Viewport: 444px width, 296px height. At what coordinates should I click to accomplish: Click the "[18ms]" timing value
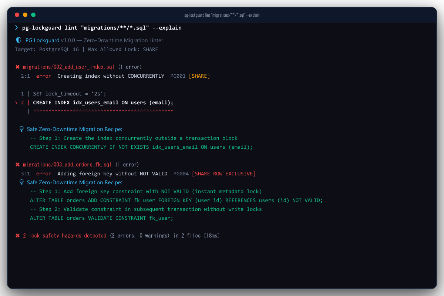[x=212, y=236]
